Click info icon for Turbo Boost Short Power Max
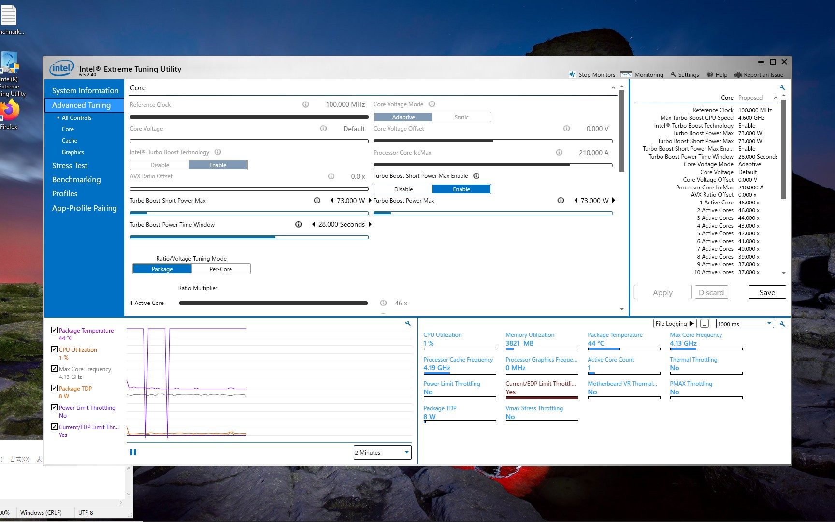Screen dimensions: 835x522 pos(317,200)
